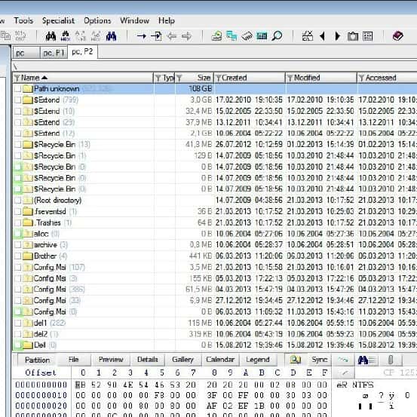Tick the checkbox beside .fseventsd folder
Screen dimensions: 417x417
coord(17,212)
